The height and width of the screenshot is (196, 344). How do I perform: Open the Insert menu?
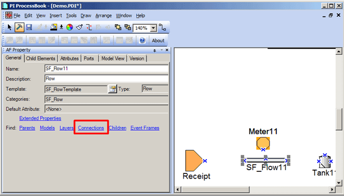tap(56, 16)
